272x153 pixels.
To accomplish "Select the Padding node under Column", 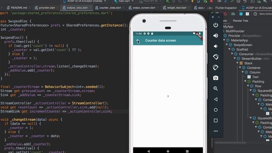I will pos(258,82).
